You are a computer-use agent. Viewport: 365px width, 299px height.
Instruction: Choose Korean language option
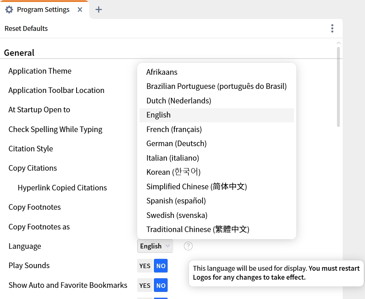point(216,172)
